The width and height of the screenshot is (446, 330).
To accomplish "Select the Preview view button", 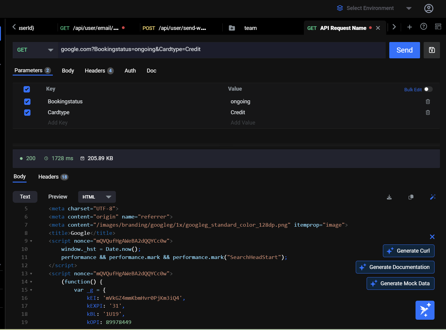I will tap(58, 197).
